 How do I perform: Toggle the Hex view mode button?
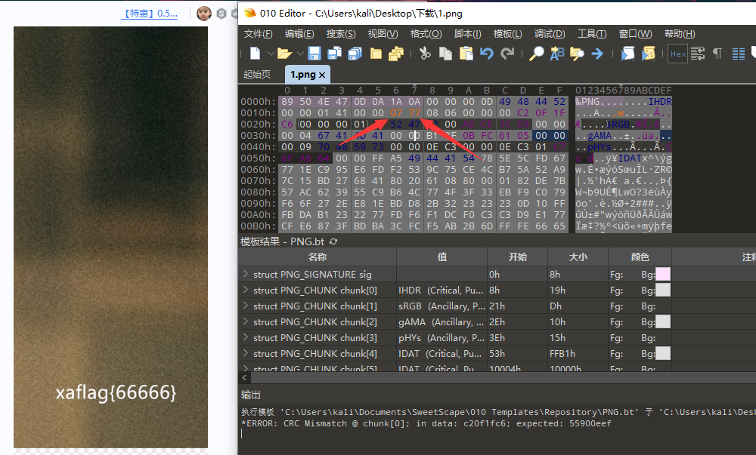[677, 53]
